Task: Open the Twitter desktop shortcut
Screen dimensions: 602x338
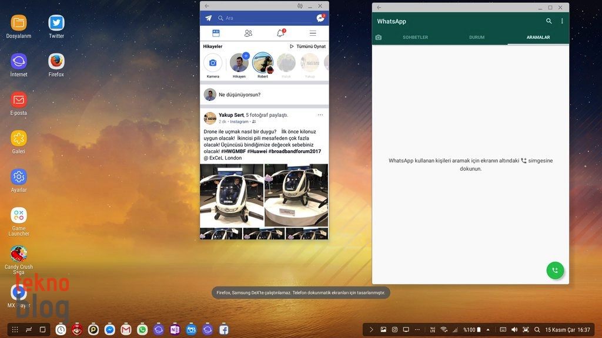Action: (56, 23)
